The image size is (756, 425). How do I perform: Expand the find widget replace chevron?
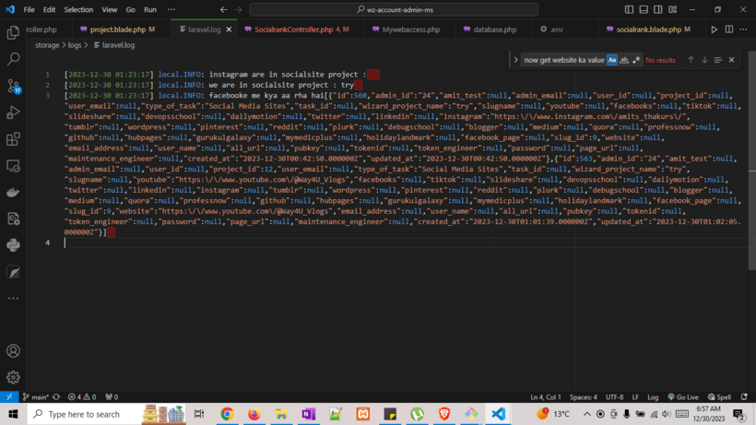(515, 60)
